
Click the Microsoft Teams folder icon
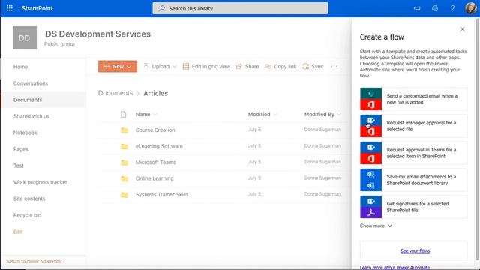[x=124, y=163]
